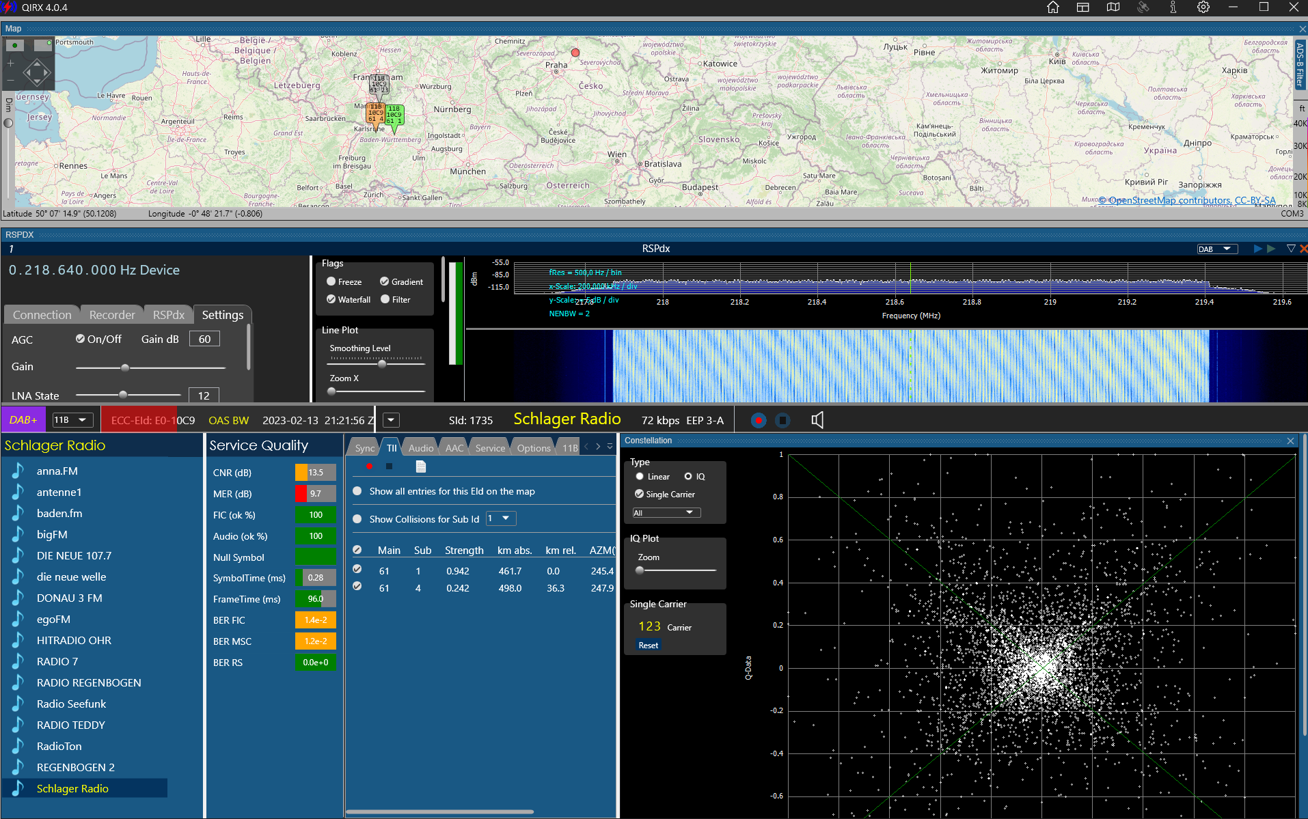Close the Map panel

click(x=1303, y=29)
